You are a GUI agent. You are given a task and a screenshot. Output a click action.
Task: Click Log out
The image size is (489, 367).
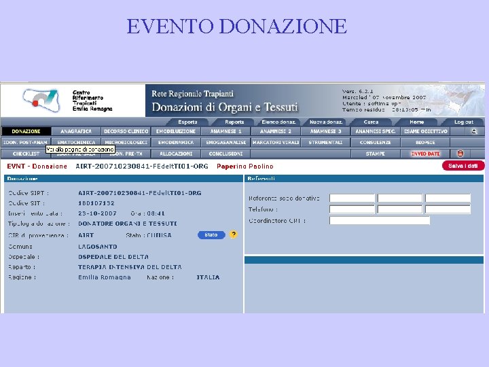click(x=463, y=122)
